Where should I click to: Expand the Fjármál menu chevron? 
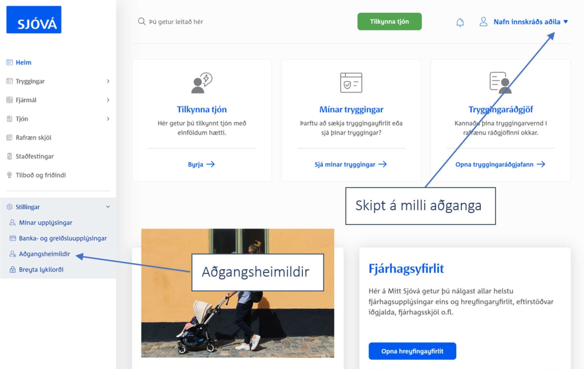(x=108, y=100)
